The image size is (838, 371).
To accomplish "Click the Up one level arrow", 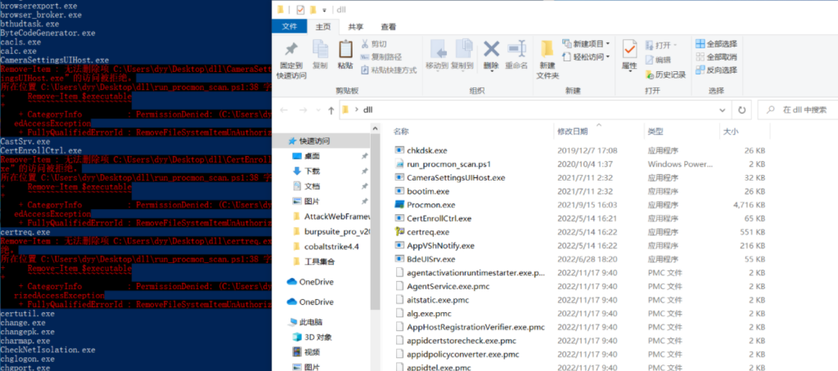I will click(x=331, y=110).
